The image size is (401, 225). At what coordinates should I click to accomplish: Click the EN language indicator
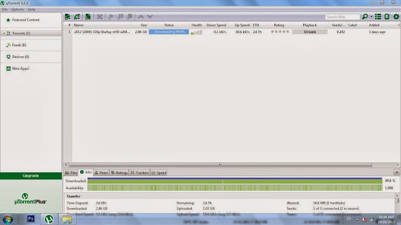click(x=349, y=219)
